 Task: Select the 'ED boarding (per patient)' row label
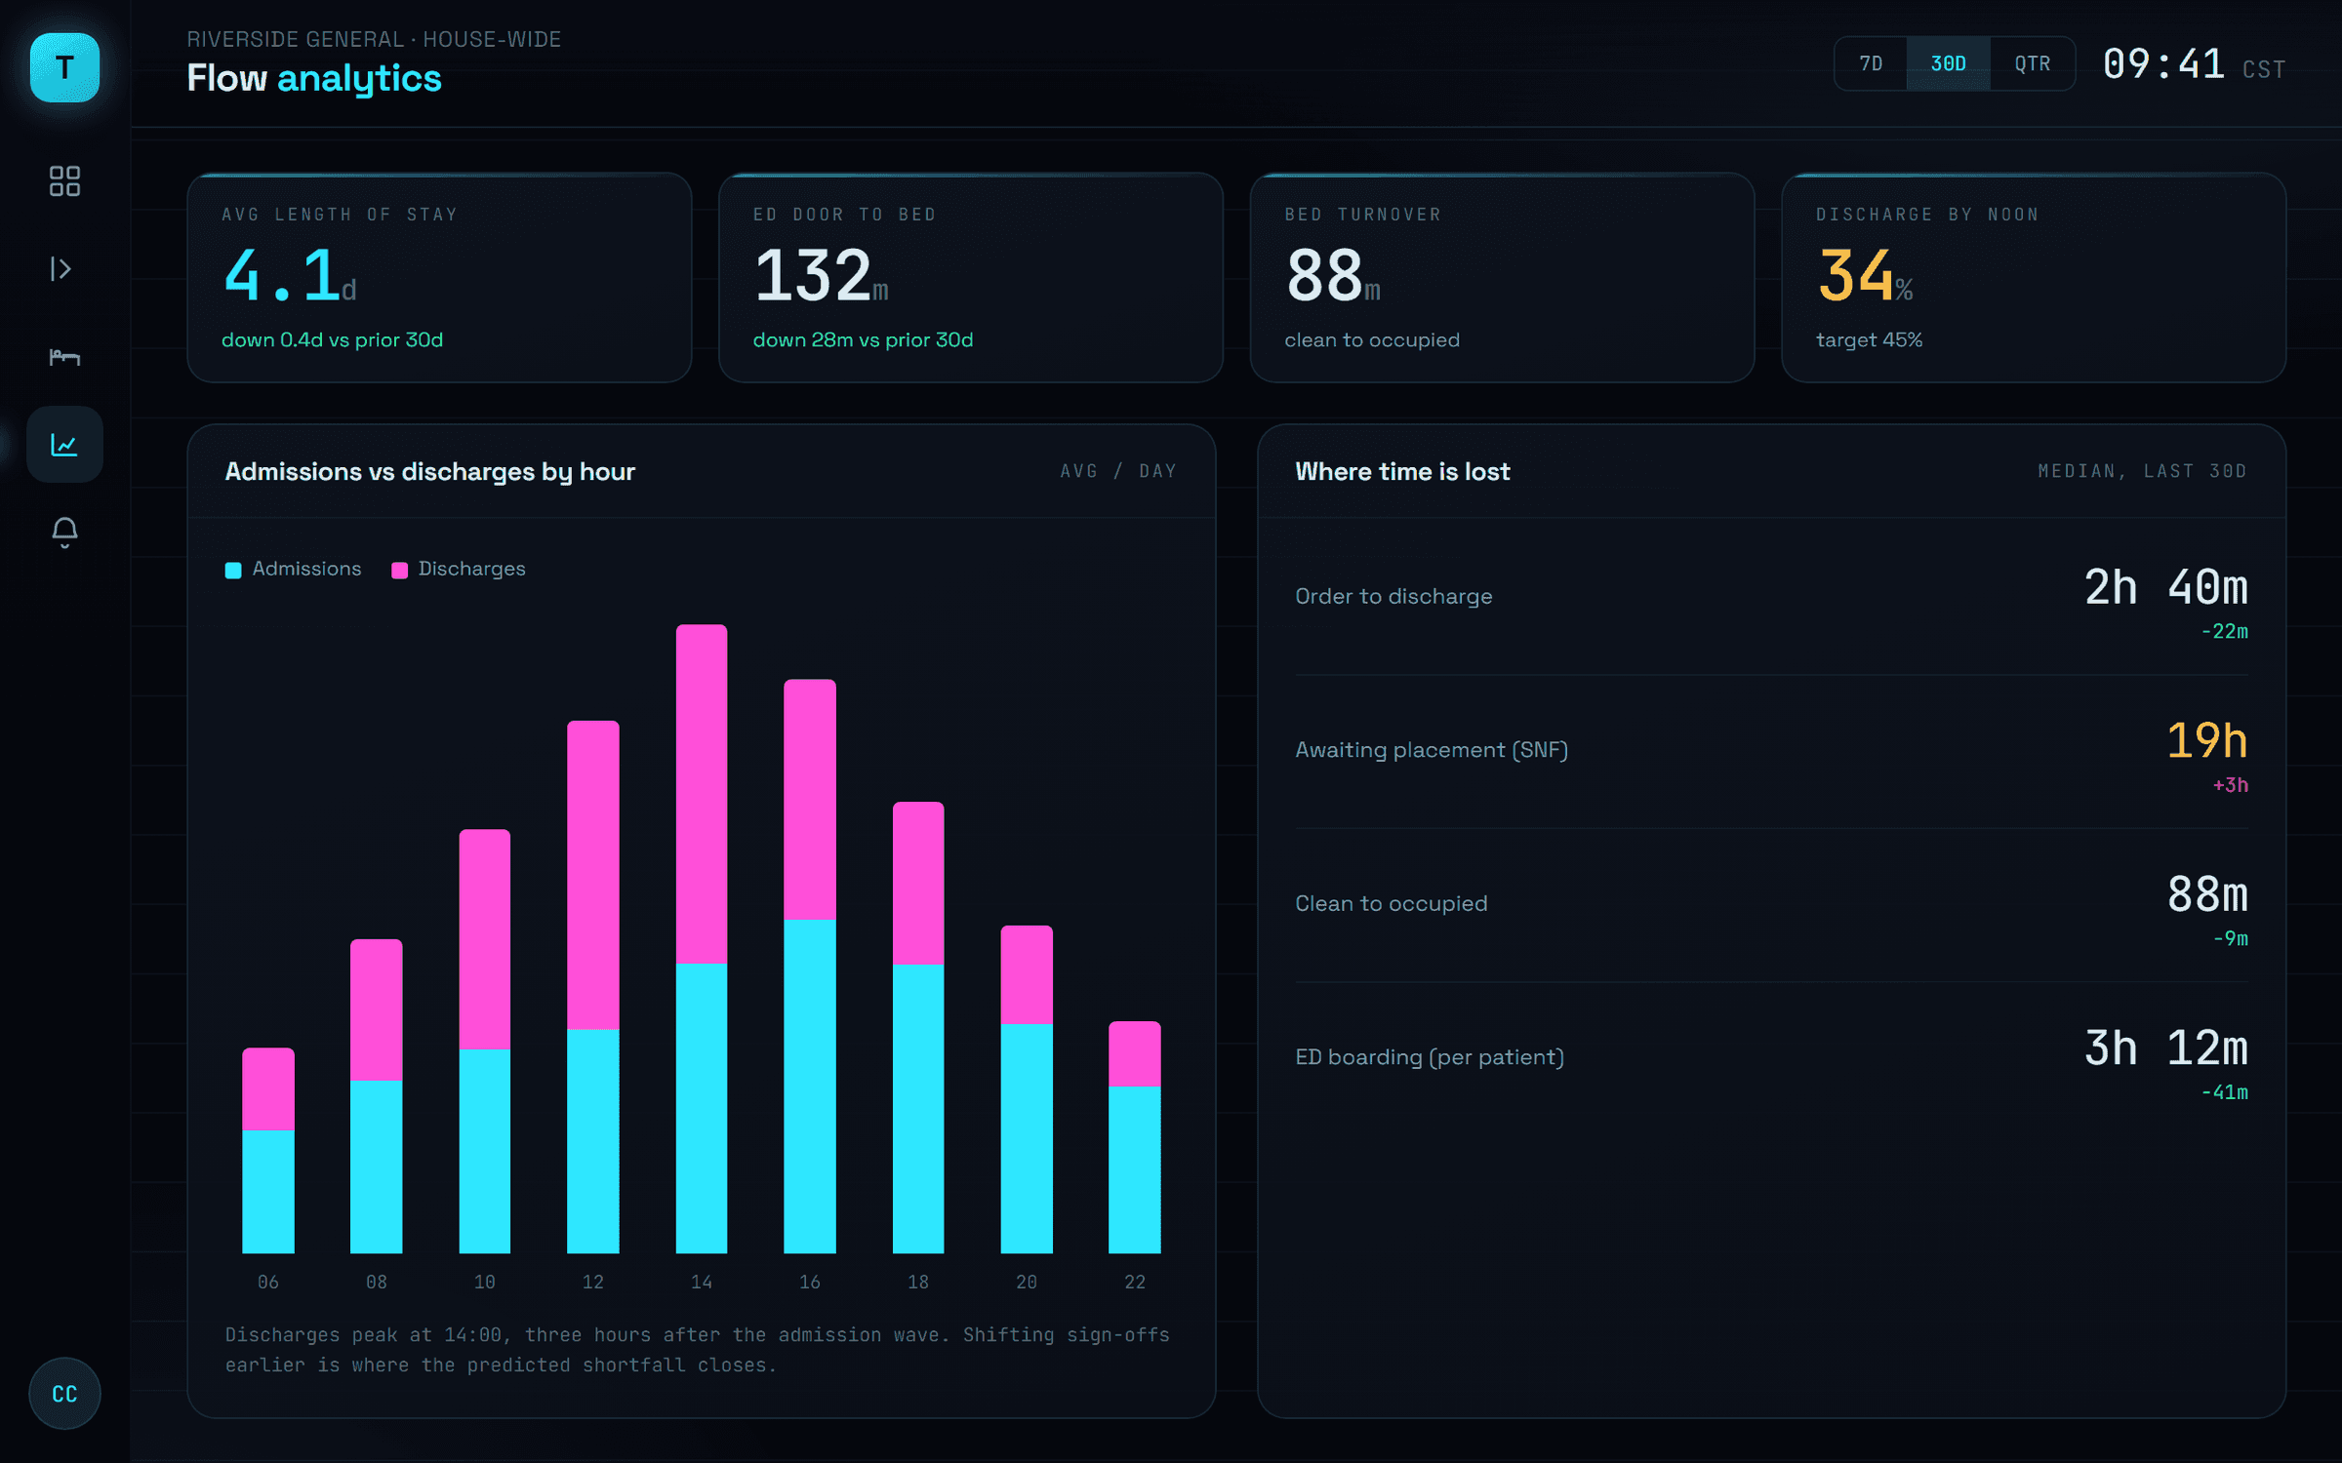tap(1430, 1057)
